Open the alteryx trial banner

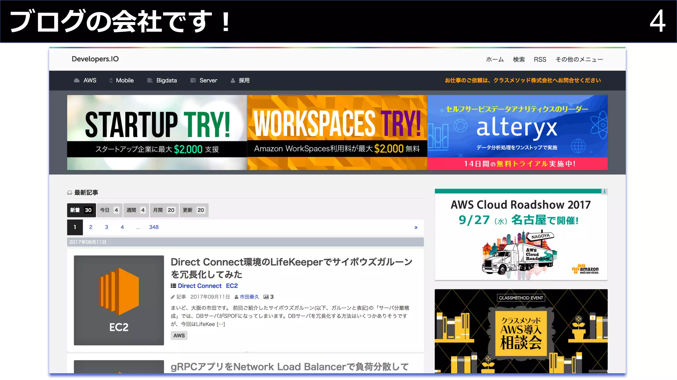pos(517,133)
